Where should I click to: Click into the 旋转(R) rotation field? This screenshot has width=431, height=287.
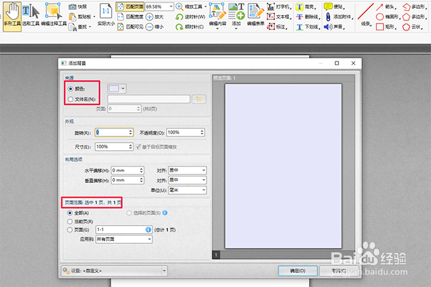tap(112, 132)
